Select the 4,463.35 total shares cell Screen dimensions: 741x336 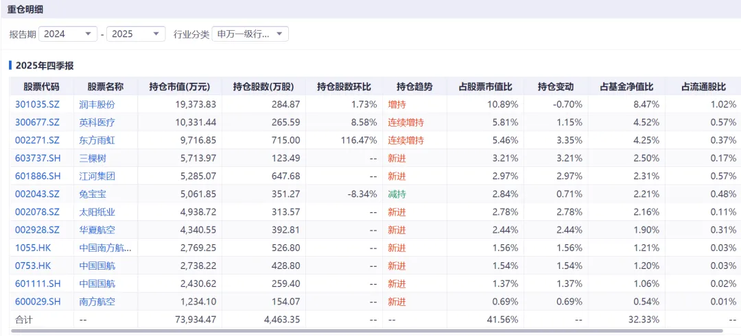click(x=282, y=320)
